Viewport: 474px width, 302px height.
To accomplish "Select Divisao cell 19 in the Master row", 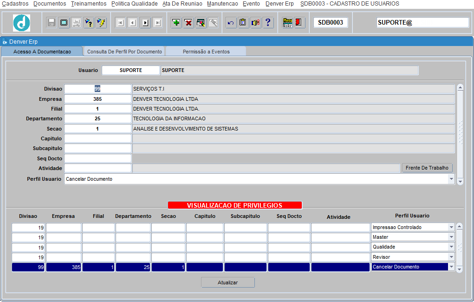I will pyautogui.click(x=28, y=237).
